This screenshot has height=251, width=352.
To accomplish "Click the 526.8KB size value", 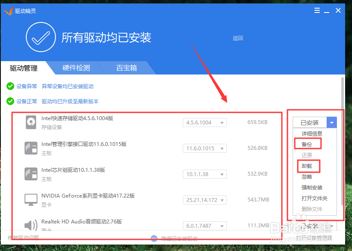I will click(x=257, y=148).
